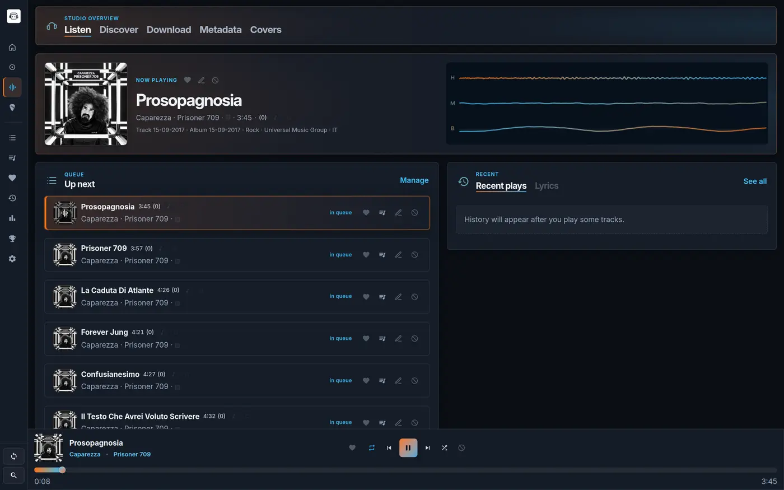Block Prisoner 709 track ban icon
The width and height of the screenshot is (784, 490).
pyautogui.click(x=415, y=255)
